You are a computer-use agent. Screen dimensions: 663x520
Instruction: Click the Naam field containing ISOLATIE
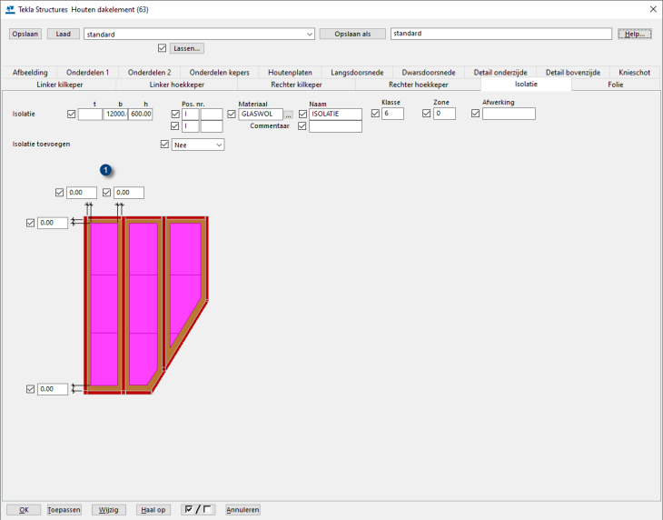coord(335,115)
